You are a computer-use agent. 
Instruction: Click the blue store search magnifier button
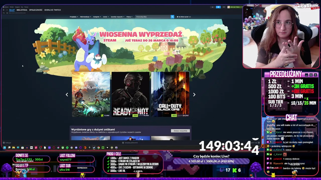pyautogui.click(x=172, y=17)
